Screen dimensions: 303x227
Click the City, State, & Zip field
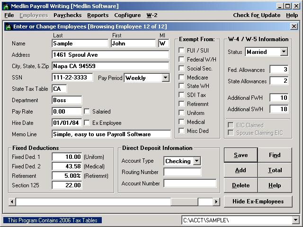tap(110, 66)
